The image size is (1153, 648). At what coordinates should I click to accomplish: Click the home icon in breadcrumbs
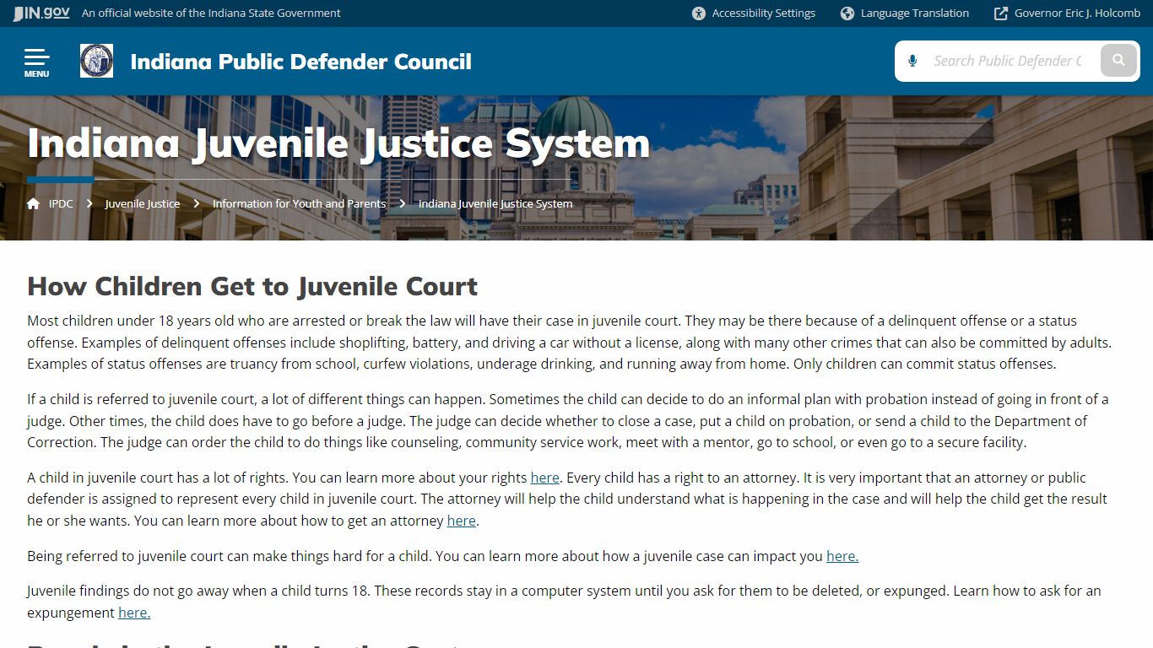pyautogui.click(x=33, y=203)
